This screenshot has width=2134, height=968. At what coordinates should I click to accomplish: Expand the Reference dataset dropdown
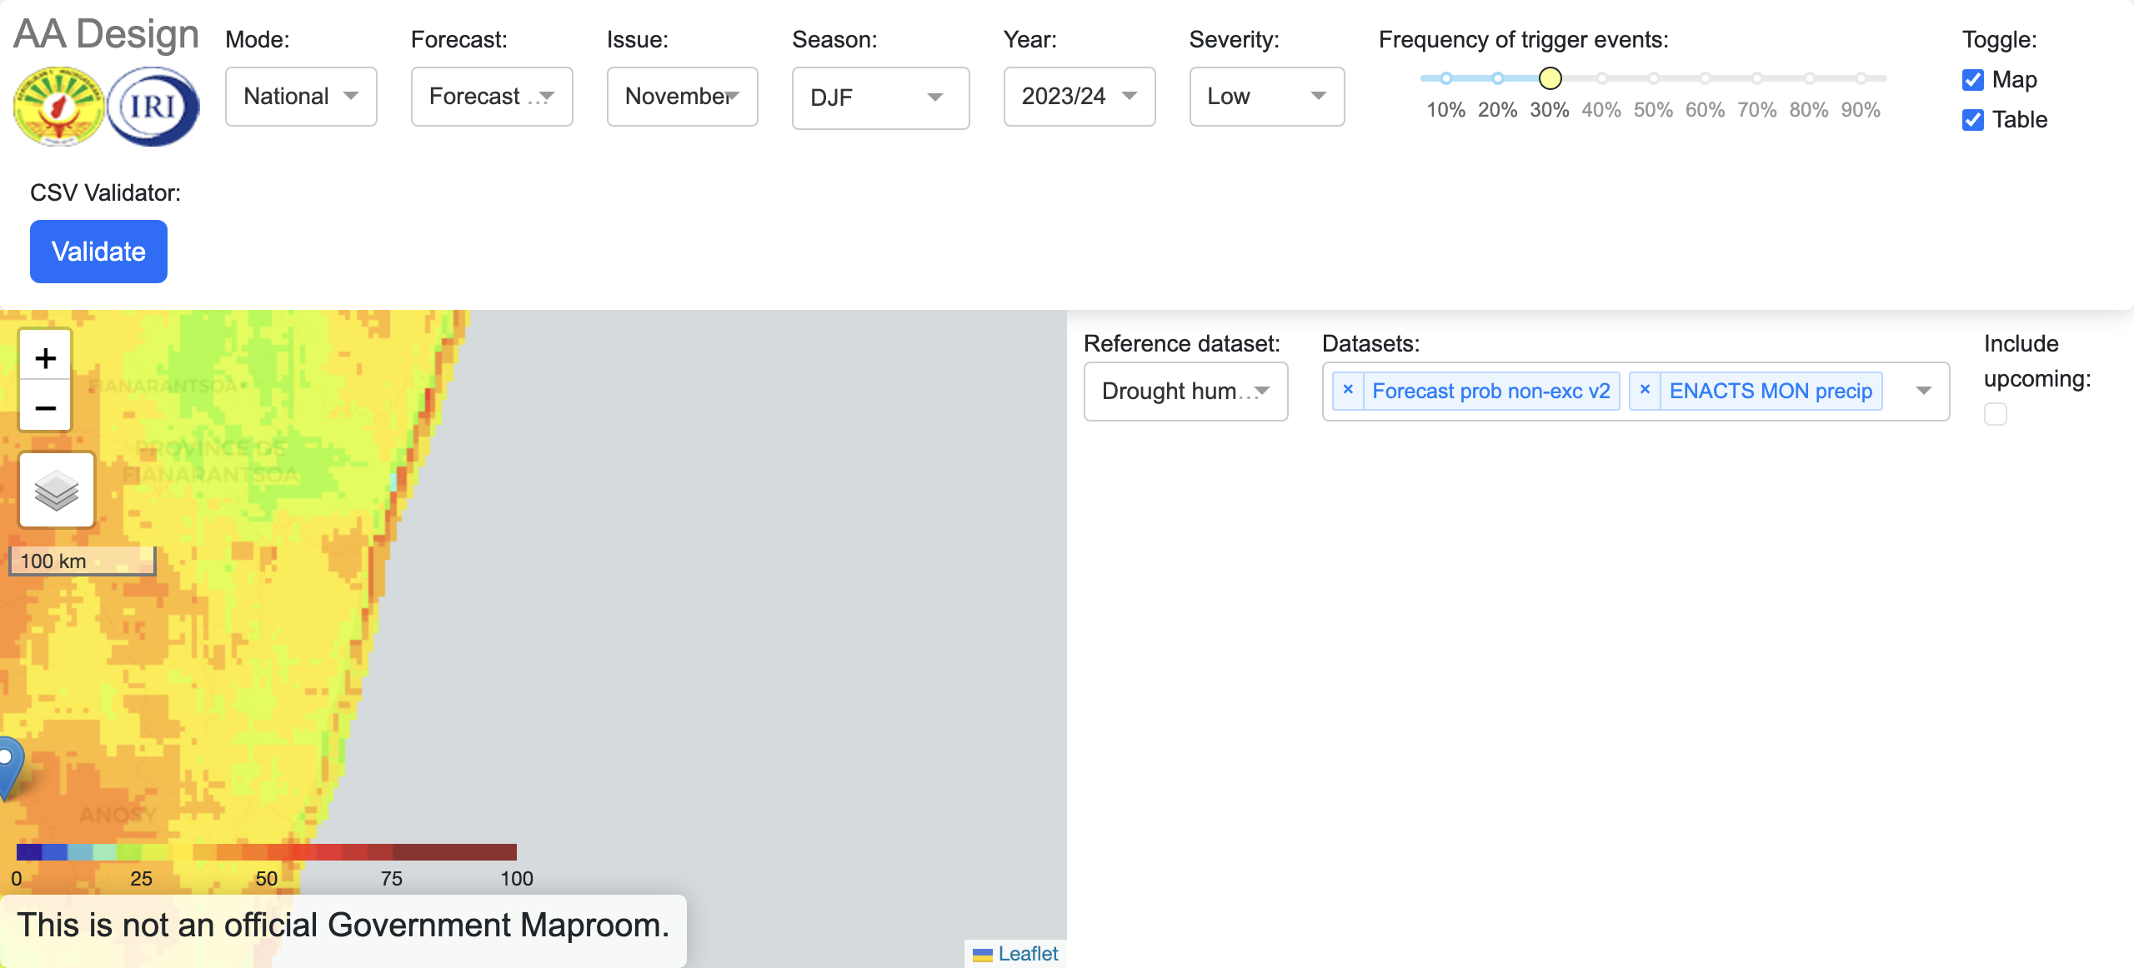1185,391
